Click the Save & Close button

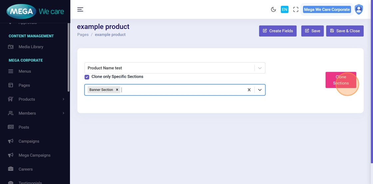(345, 31)
